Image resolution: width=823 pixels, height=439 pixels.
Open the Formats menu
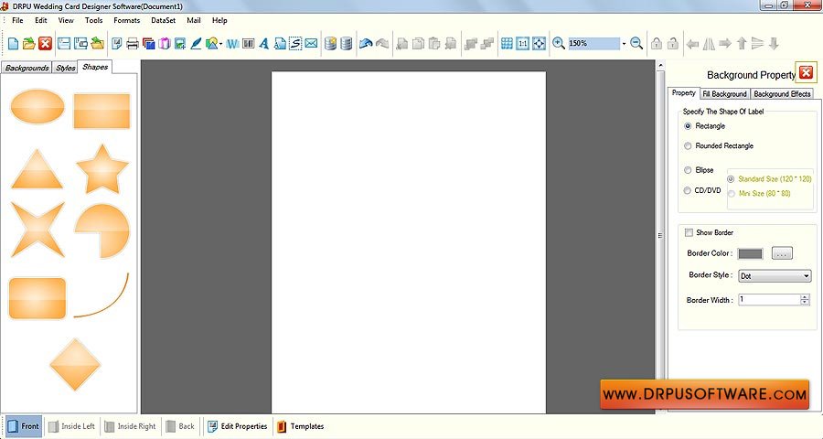126,20
